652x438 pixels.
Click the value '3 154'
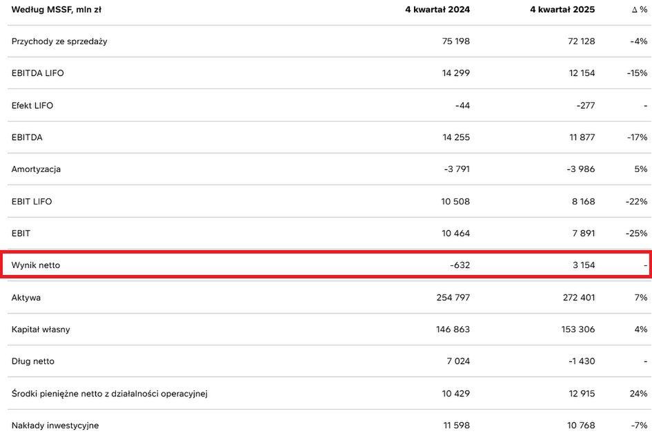click(x=584, y=265)
